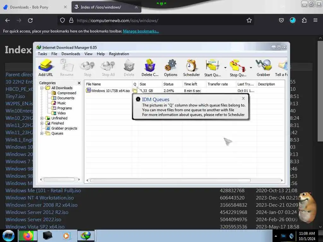323x242 pixels.
Task: Sort by Size column header
Action: (x=150, y=84)
